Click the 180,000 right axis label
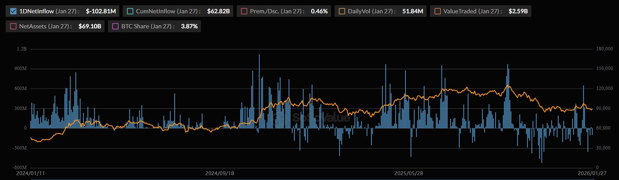619x180 pixels. [604, 49]
